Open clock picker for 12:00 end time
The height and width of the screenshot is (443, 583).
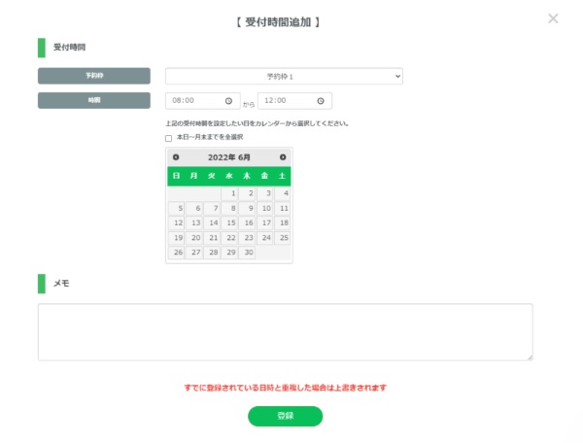coord(321,101)
